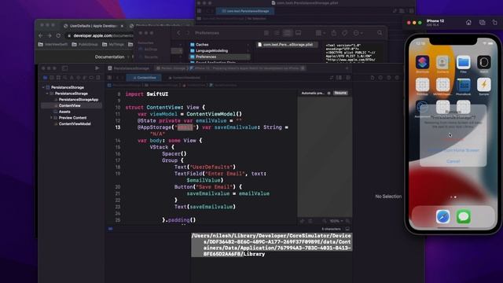Open Safari in the iPhone dock
503x283 pixels.
point(442,217)
